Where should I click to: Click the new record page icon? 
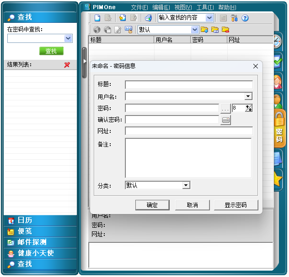pyautogui.click(x=97, y=18)
